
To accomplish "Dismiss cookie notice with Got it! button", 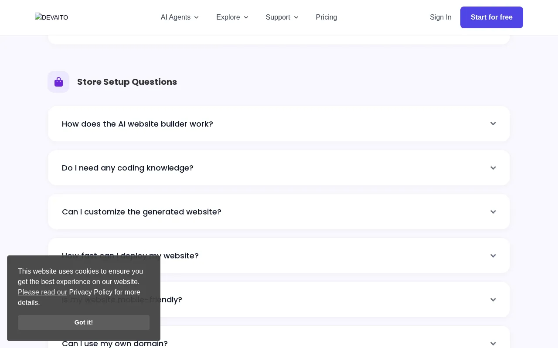I will [84, 322].
